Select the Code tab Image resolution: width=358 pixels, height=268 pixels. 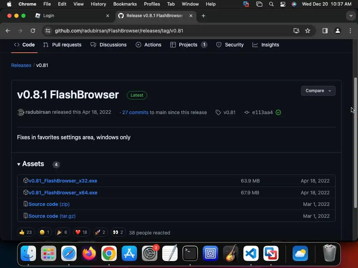click(x=24, y=45)
